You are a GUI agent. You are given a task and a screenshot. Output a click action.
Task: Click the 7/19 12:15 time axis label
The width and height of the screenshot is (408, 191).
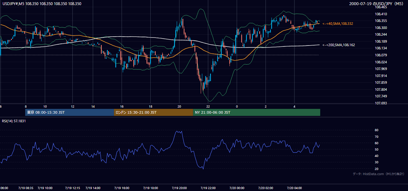click(x=72, y=188)
